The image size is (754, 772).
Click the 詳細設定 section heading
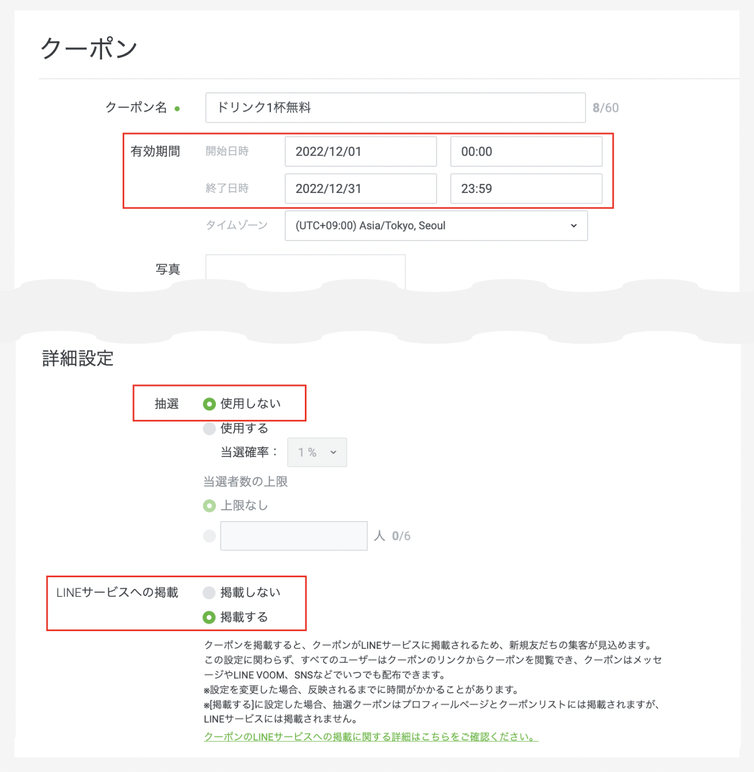[x=78, y=359]
